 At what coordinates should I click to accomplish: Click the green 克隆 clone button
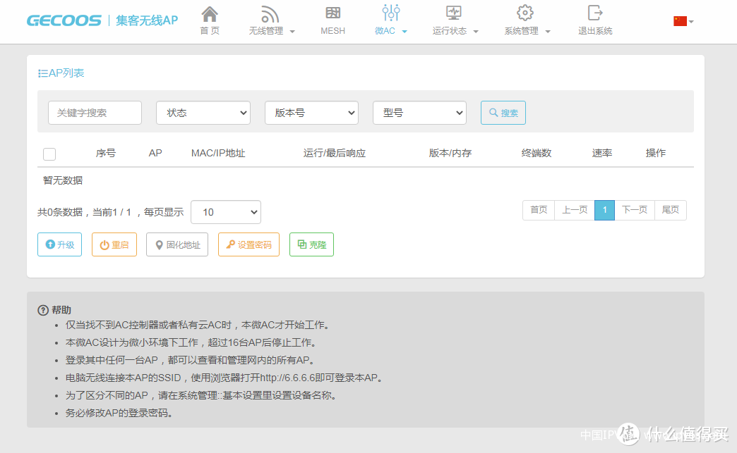pyautogui.click(x=311, y=244)
